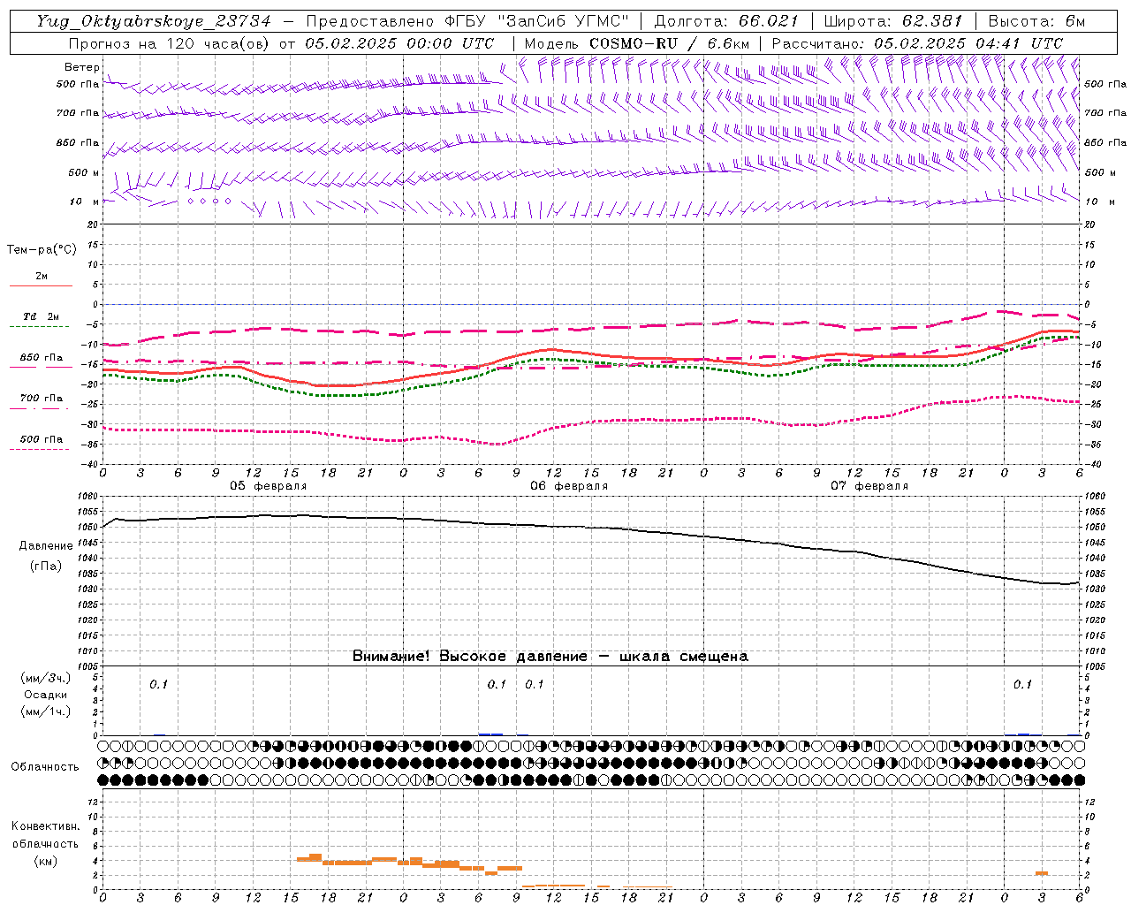Click the '07 февраля' date label
The height and width of the screenshot is (905, 1131).
point(869,486)
